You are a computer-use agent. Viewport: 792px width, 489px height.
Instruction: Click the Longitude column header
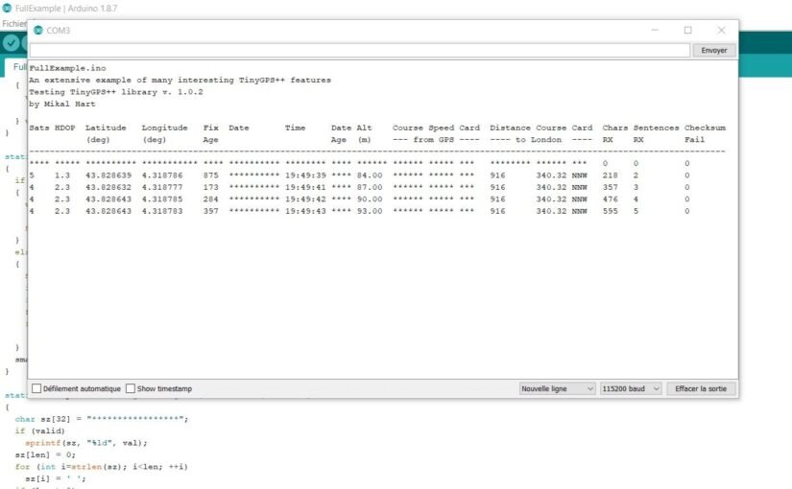164,128
